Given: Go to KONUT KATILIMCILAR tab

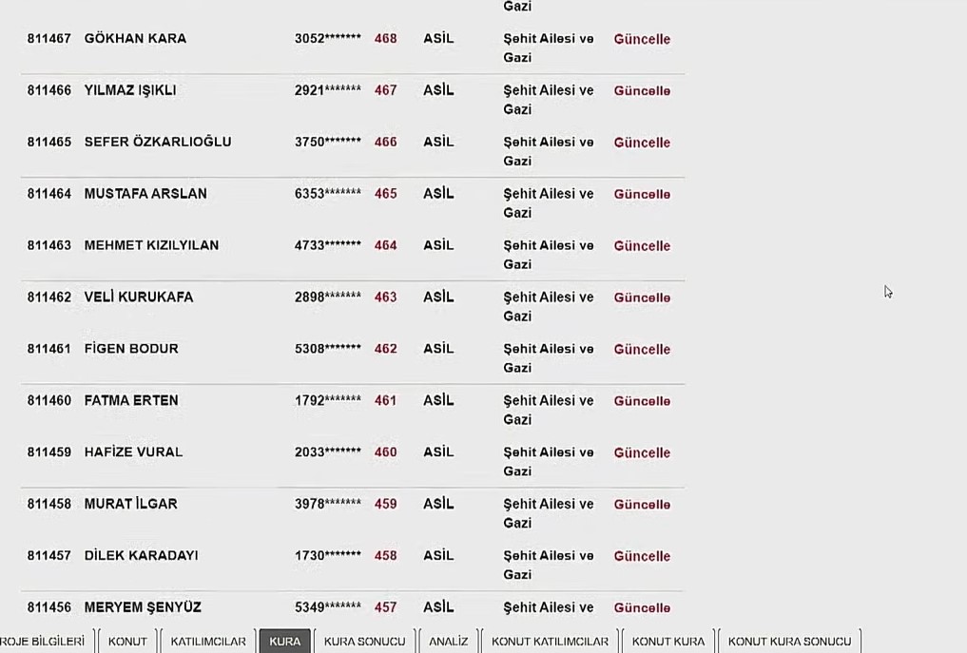Looking at the screenshot, I should [550, 642].
